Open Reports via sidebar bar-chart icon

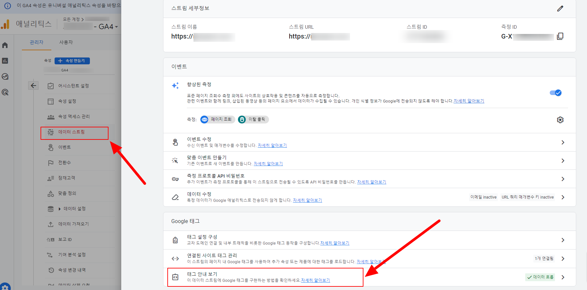(x=5, y=61)
